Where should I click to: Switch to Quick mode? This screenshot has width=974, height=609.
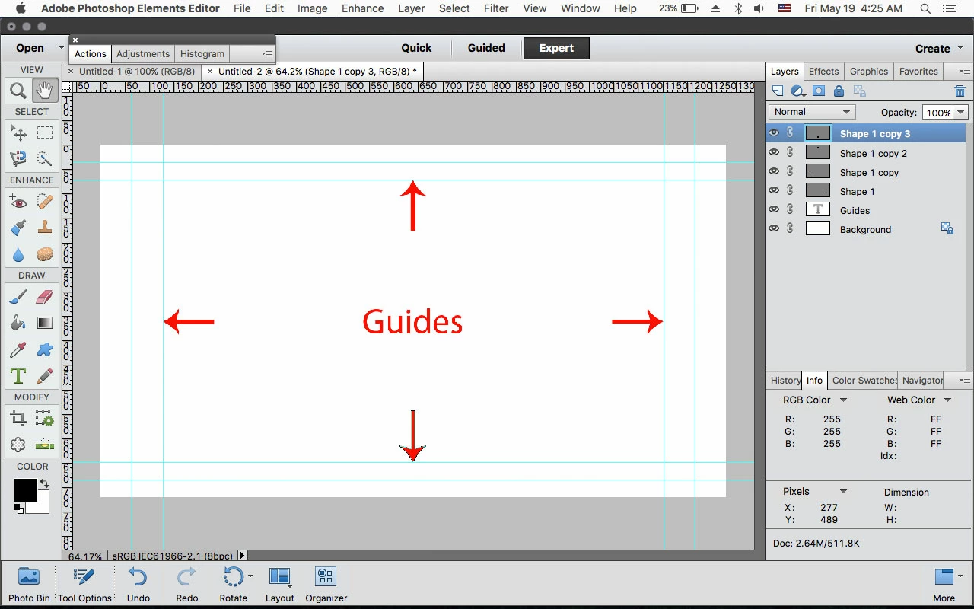tap(416, 48)
